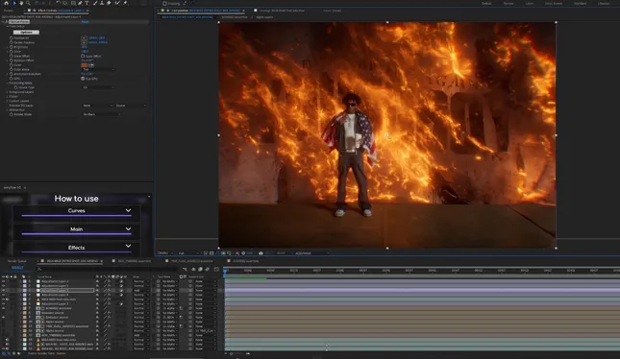This screenshot has width=620, height=359.
Task: Click the Alpha source breadcrumb in the viewer
Action: (264, 17)
